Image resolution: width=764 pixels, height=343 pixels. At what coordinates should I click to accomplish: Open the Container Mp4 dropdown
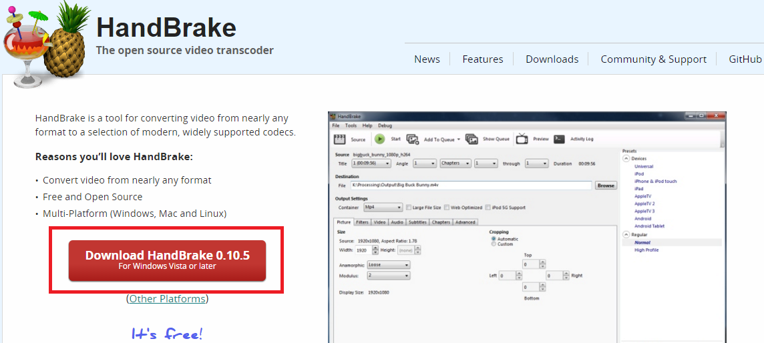tap(383, 208)
